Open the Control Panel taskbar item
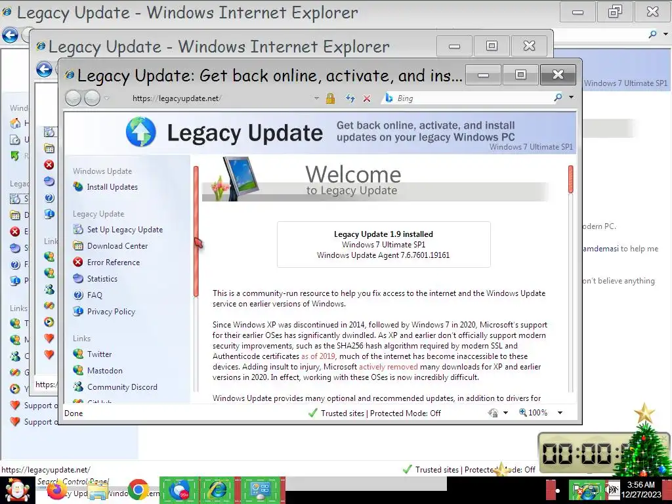Screen dimensions: 672x504 (x=260, y=490)
